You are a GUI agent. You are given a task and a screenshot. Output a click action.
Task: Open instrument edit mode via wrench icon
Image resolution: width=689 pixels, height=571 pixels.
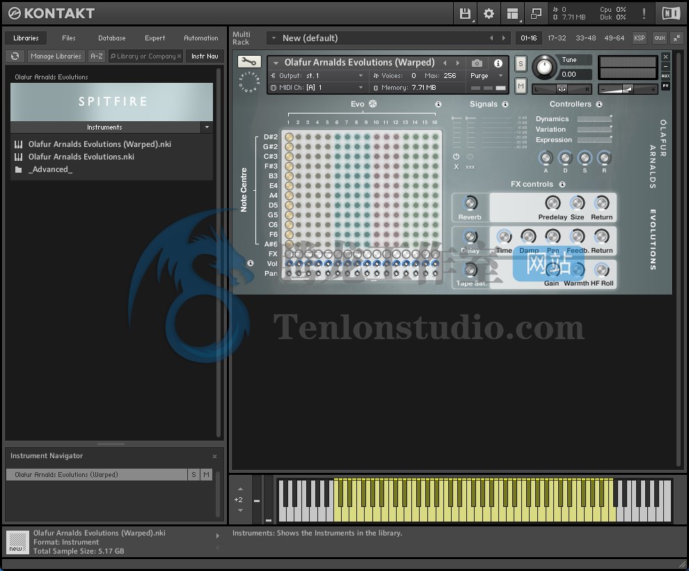pyautogui.click(x=249, y=62)
